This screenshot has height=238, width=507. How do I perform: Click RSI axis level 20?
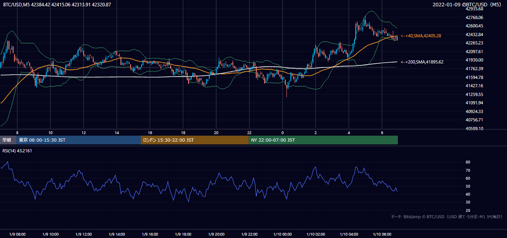(468, 210)
